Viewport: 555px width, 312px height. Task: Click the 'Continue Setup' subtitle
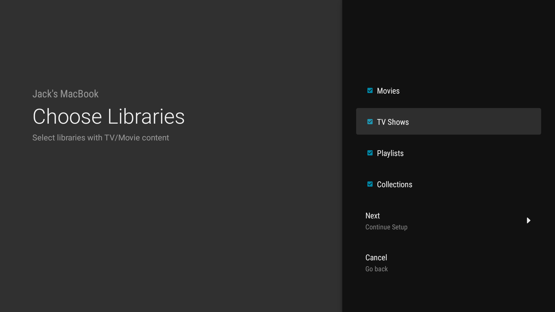(386, 227)
